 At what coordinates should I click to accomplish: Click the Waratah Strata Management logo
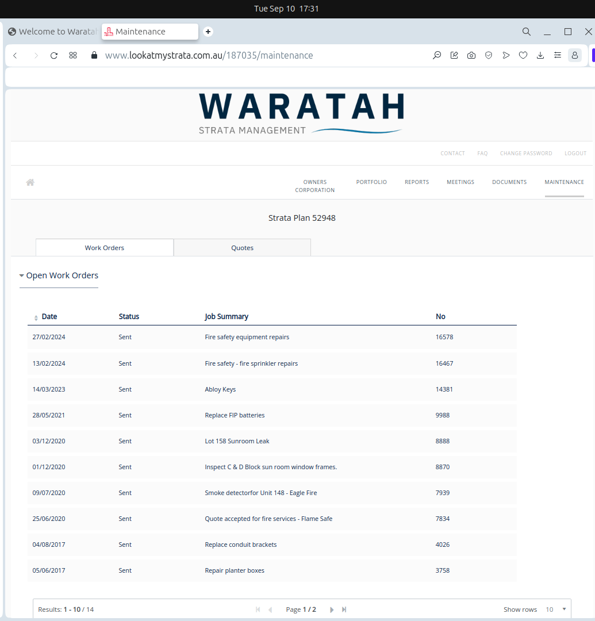301,114
